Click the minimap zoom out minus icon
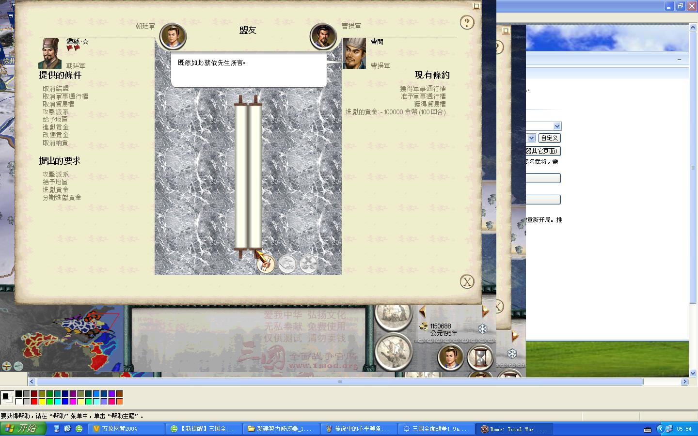 [18, 366]
